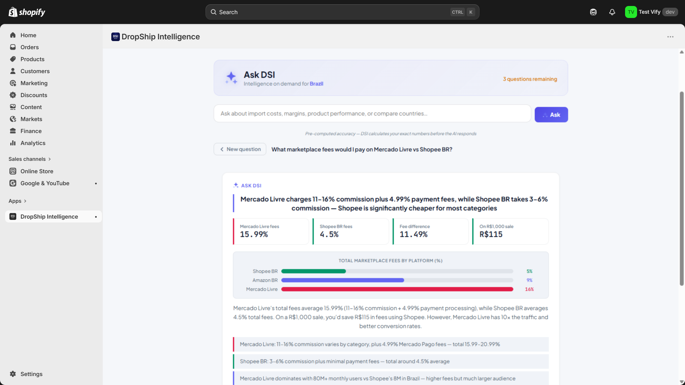The width and height of the screenshot is (685, 385).
Task: Open the Marketing target icon
Action: pos(13,83)
